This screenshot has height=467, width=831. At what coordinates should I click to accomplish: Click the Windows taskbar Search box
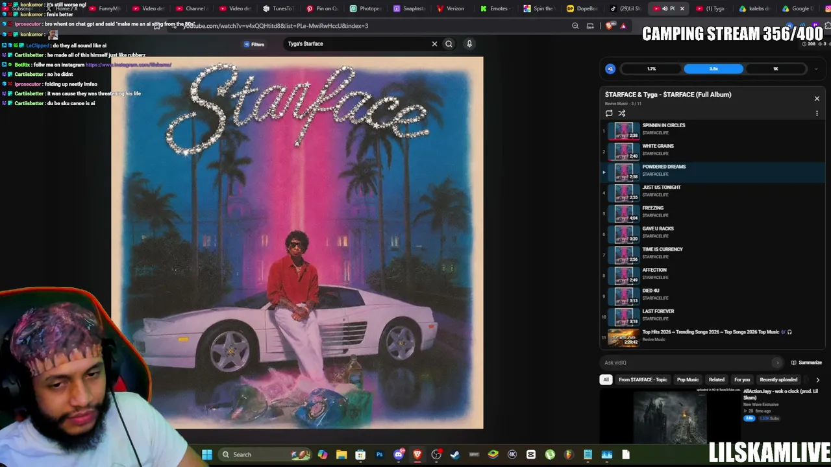pyautogui.click(x=265, y=455)
